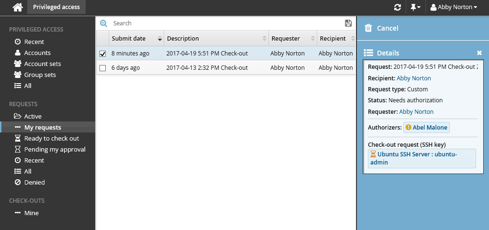Click the home icon in top bar
This screenshot has height=230, width=489.
(x=18, y=7)
